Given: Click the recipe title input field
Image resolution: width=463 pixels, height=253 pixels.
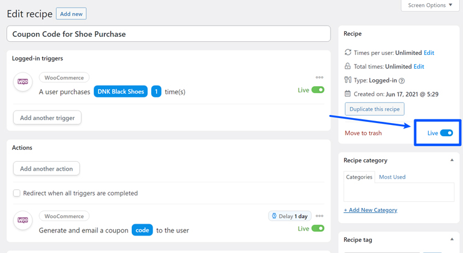Looking at the screenshot, I should 168,34.
